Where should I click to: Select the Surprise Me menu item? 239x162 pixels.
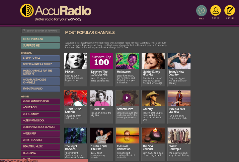pyautogui.click(x=40, y=46)
